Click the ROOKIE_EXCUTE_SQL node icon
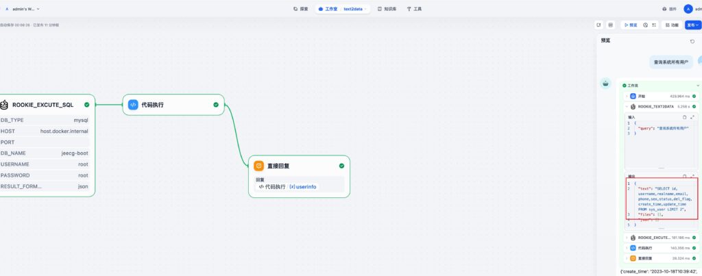The width and height of the screenshot is (702, 276). 4,105
